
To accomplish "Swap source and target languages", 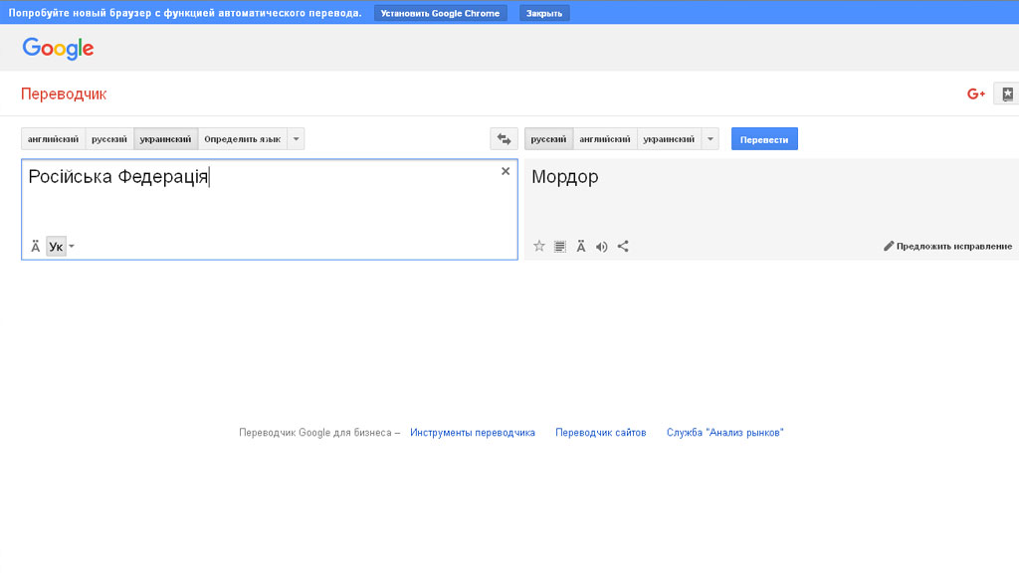I will tap(504, 139).
